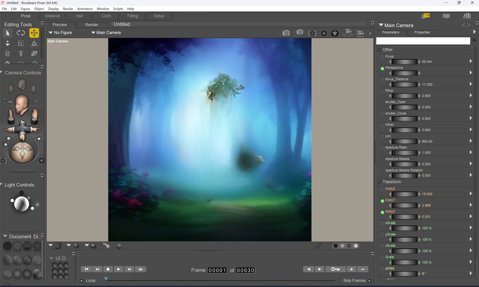479x287 pixels.
Task: Collapse the Transform parameter group
Action: pos(379,183)
